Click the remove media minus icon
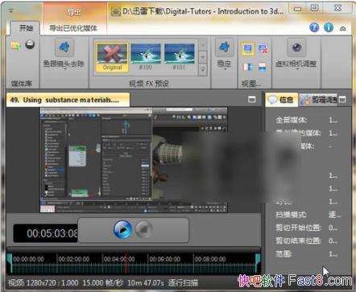 point(30,44)
